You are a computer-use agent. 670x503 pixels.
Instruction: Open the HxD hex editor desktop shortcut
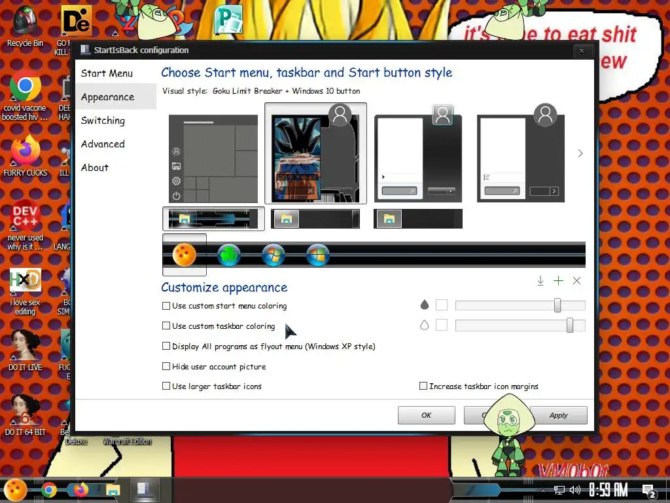[x=26, y=291]
